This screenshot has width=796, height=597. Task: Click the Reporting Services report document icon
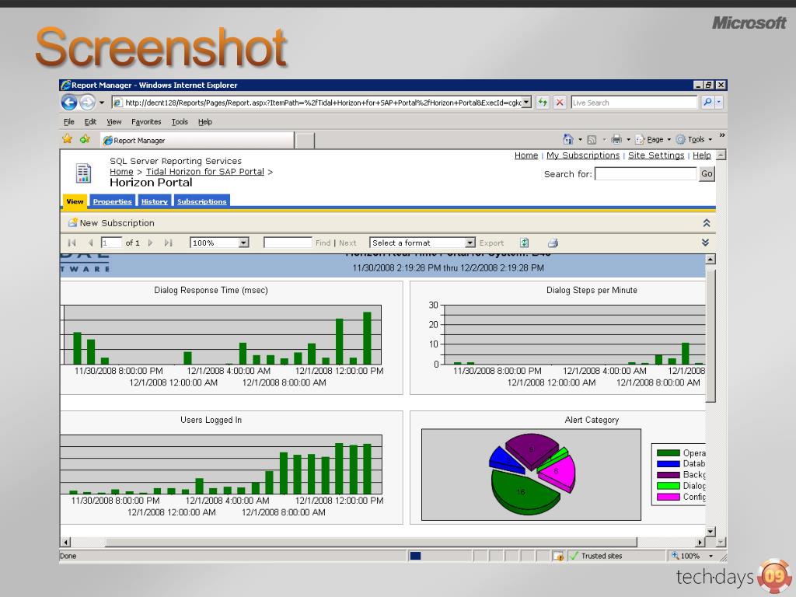point(83,173)
